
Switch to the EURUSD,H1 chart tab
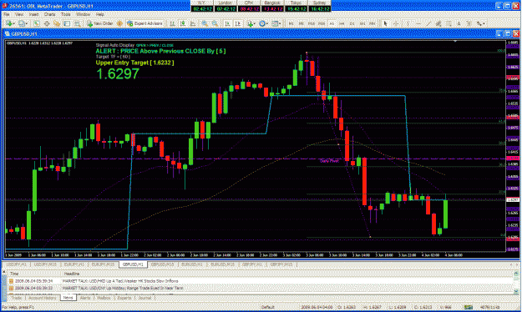pyautogui.click(x=192, y=264)
